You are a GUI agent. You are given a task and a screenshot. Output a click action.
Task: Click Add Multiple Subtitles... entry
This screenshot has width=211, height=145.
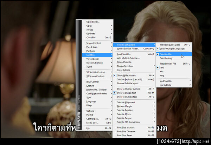point(134,58)
